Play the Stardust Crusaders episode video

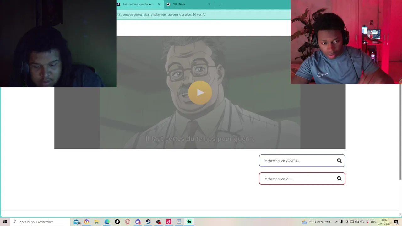(x=200, y=93)
